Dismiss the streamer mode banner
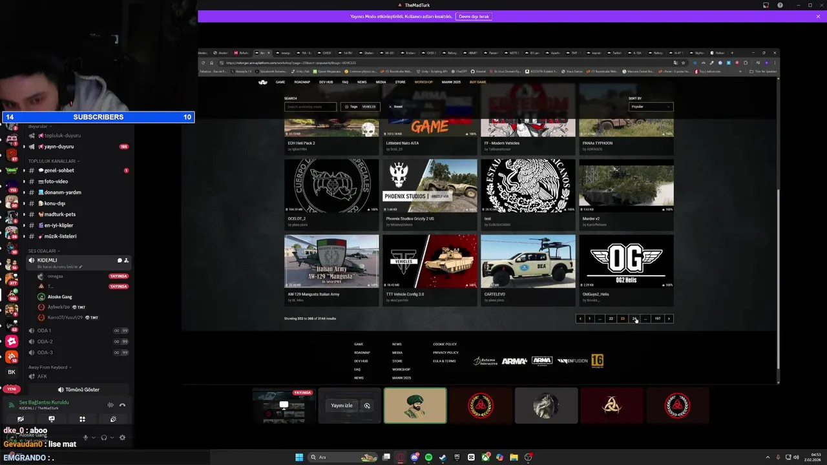 click(818, 16)
